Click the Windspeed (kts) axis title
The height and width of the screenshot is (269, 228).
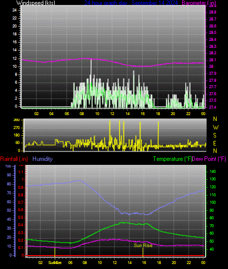point(36,3)
